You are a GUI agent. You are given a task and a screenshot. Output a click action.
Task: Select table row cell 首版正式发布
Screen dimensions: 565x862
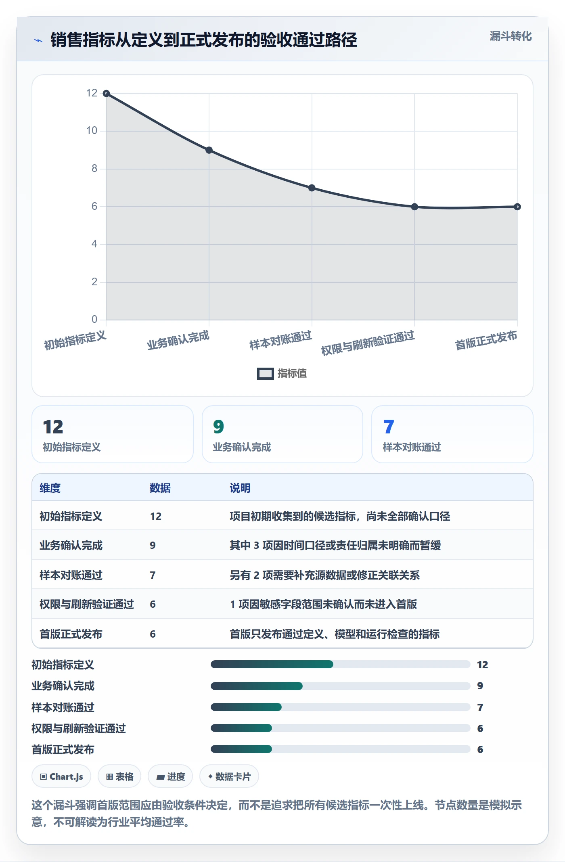click(71, 634)
